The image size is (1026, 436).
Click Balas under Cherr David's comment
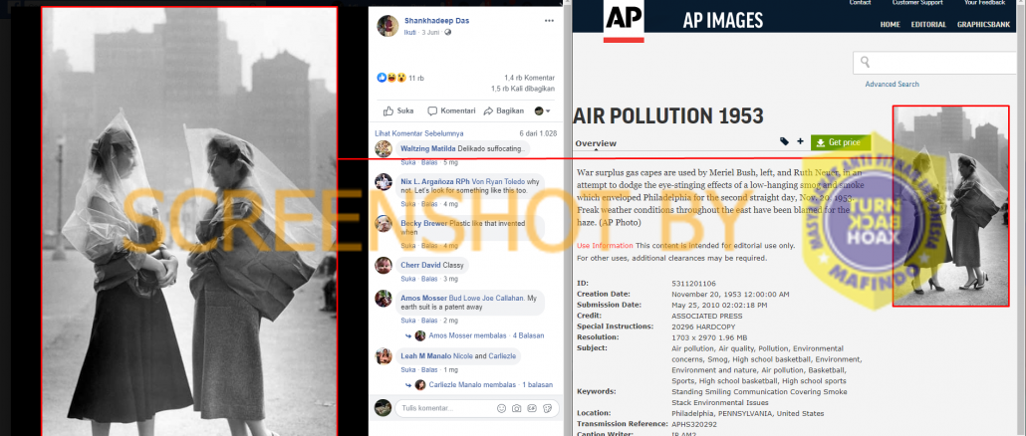pyautogui.click(x=429, y=279)
